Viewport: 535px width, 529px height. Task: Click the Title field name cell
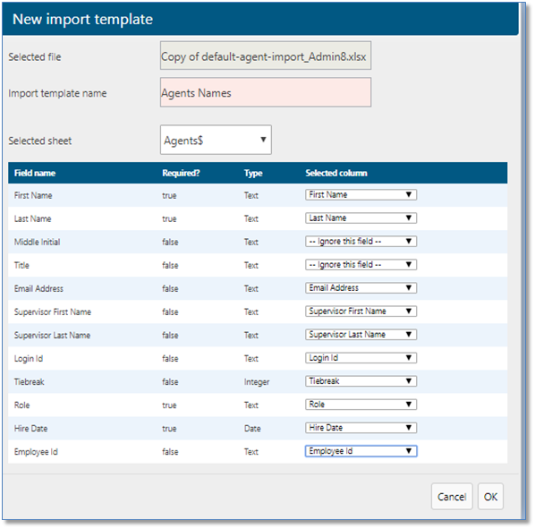[21, 266]
